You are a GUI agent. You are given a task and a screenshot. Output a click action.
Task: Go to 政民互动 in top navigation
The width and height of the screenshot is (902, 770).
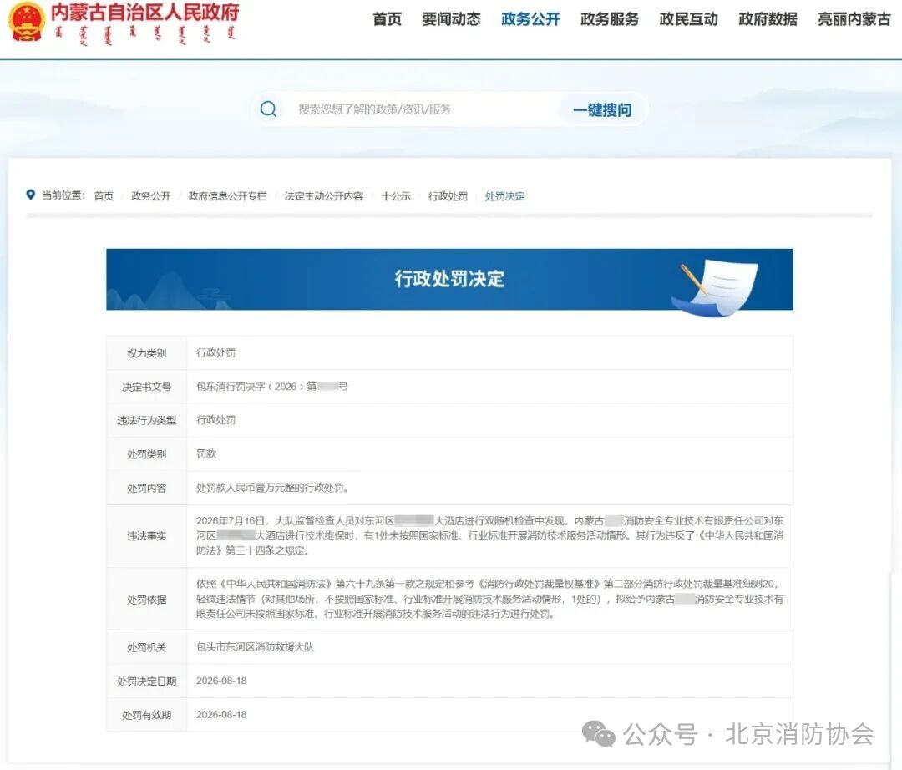688,19
